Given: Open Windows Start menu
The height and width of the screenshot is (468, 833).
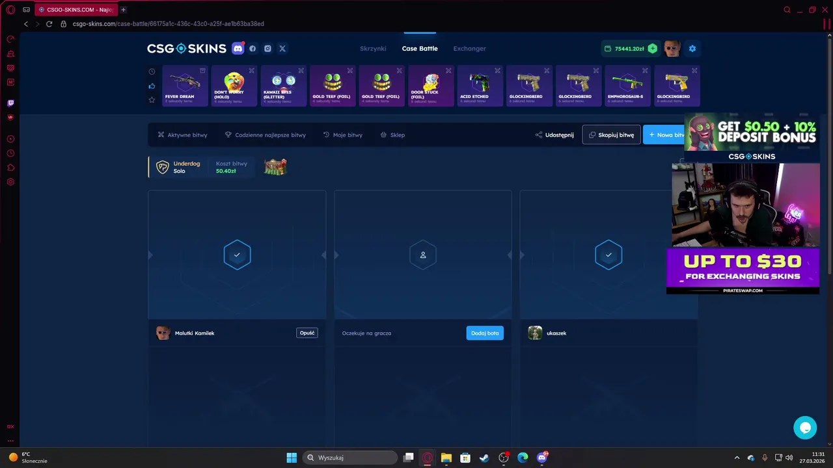Looking at the screenshot, I should click(292, 458).
